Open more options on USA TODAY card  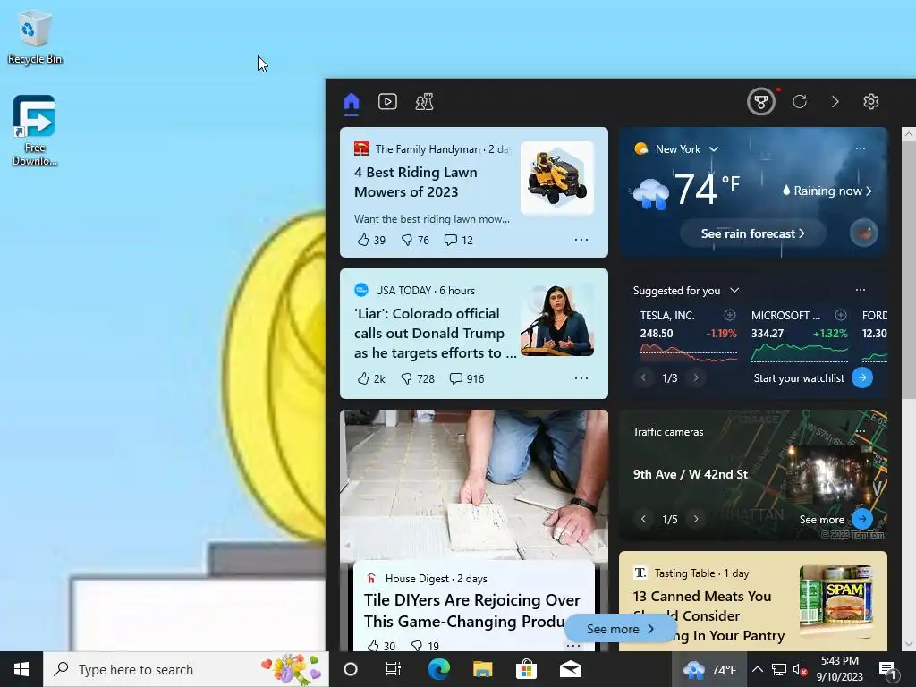[581, 378]
